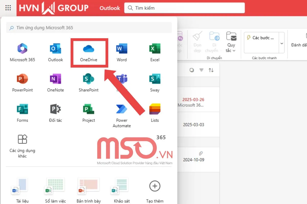Open OneDrive app
The width and height of the screenshot is (307, 204).
(89, 53)
